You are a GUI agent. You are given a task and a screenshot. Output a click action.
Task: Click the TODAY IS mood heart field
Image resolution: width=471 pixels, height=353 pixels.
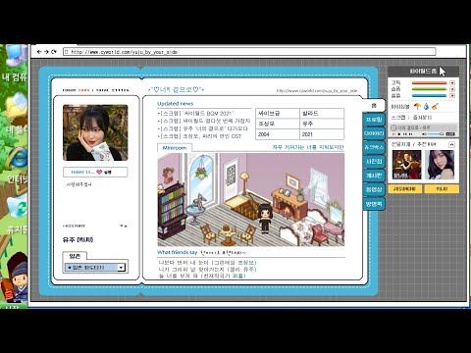coord(95,172)
